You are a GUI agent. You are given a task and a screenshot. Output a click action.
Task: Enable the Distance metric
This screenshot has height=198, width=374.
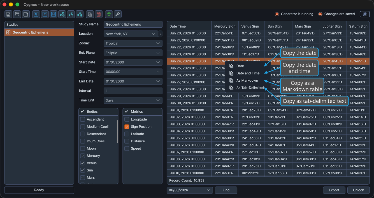point(127,141)
